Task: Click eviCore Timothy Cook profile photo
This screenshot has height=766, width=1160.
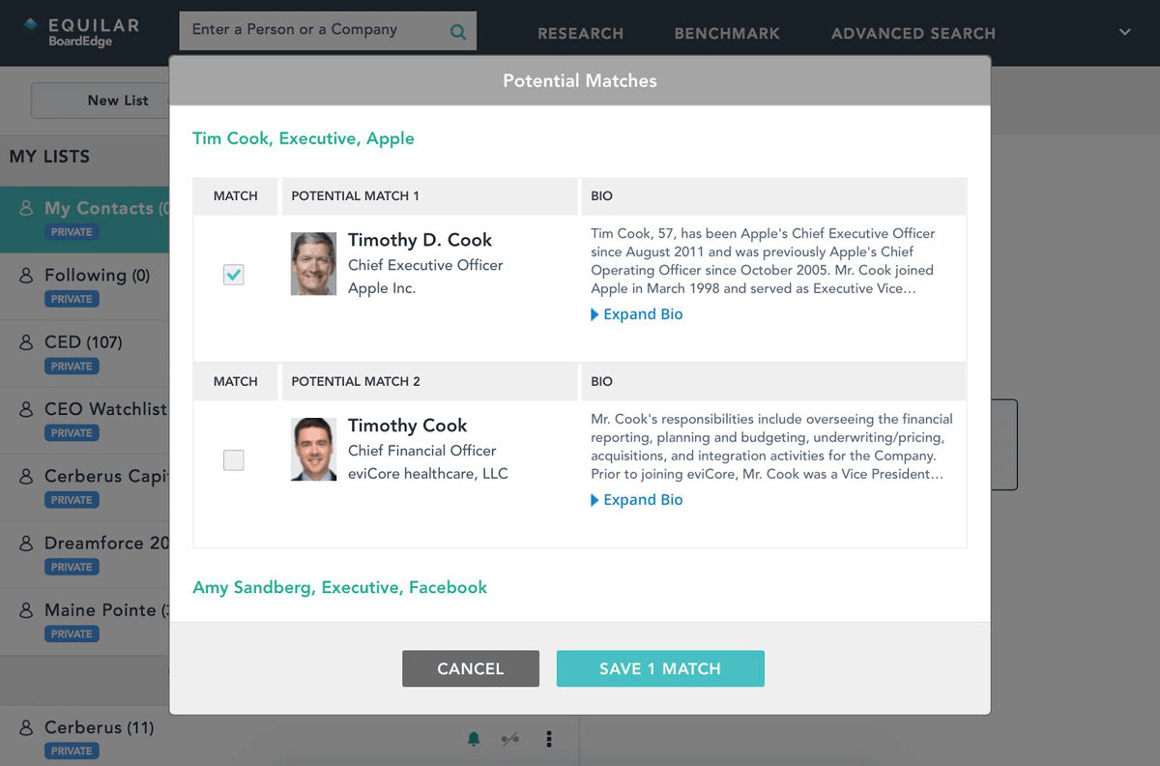Action: click(x=313, y=449)
